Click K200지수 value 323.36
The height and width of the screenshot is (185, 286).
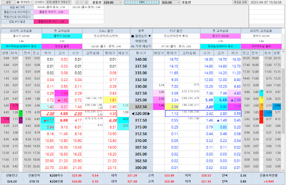[x=76, y=175]
